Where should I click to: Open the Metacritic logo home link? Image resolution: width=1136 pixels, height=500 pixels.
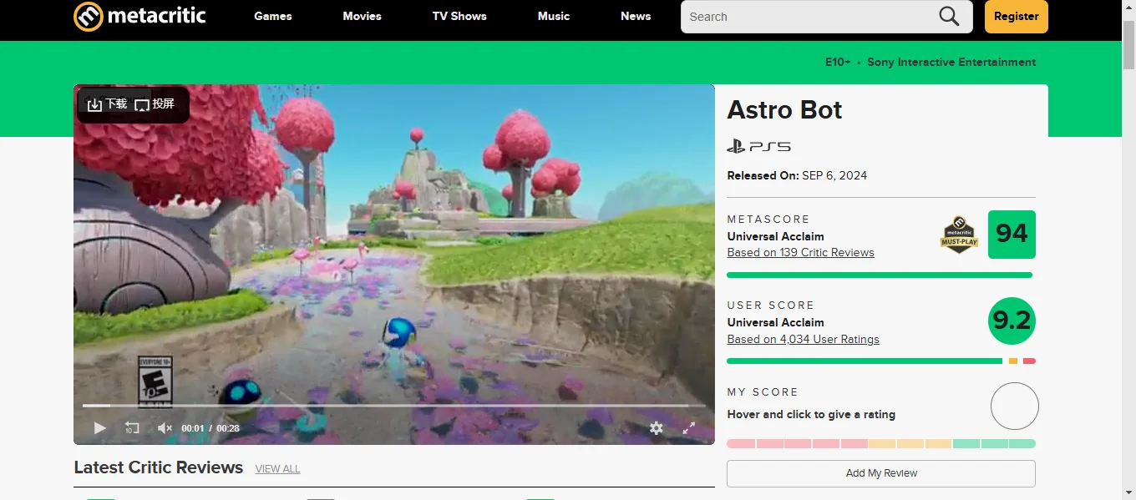(x=139, y=16)
